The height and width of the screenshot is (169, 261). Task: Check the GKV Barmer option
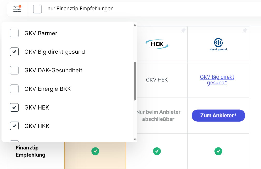coord(14,33)
